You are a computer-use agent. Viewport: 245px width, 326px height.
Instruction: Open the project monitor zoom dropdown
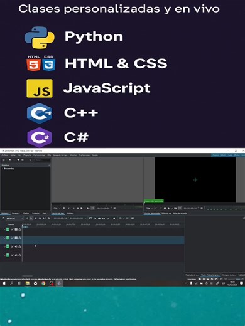(x=149, y=208)
